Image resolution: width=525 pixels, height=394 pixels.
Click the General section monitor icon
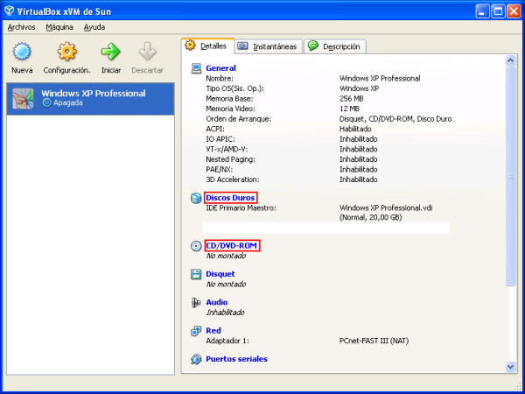coord(196,67)
